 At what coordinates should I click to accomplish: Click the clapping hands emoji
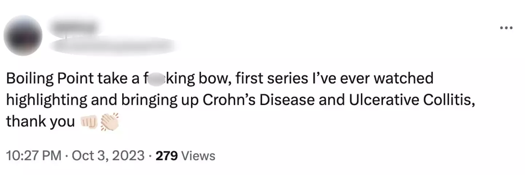(109, 122)
